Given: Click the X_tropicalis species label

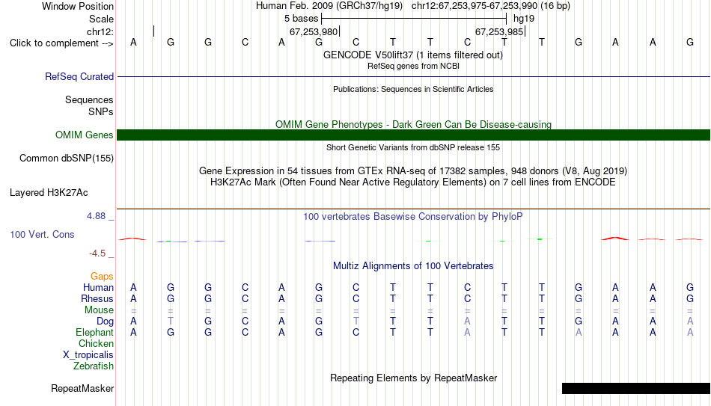Looking at the screenshot, I should coord(88,355).
